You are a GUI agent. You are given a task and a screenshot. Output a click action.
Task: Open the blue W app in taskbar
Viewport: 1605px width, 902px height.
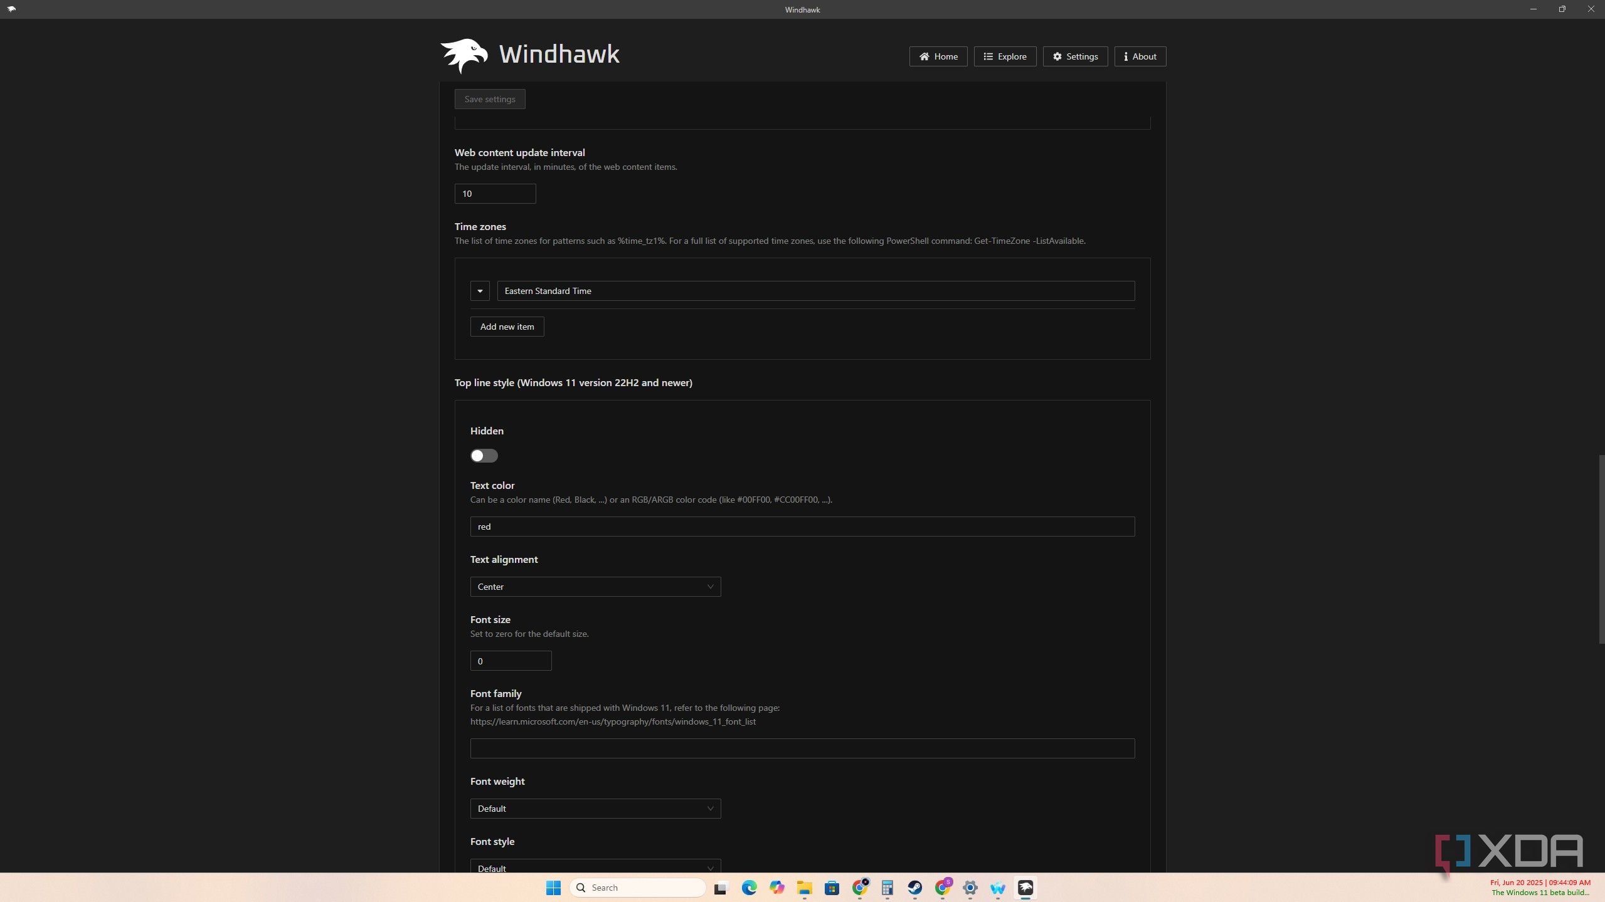click(997, 888)
